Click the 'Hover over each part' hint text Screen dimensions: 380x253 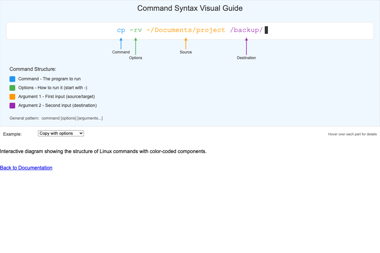pyautogui.click(x=352, y=134)
